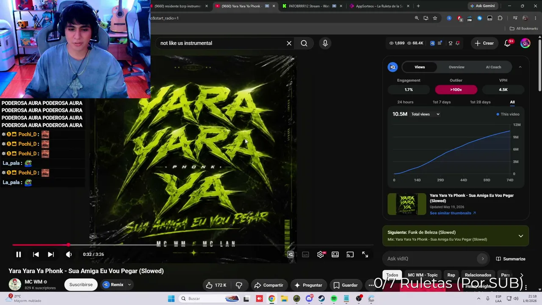
Task: Like the video with thumbs up
Action: point(216,286)
